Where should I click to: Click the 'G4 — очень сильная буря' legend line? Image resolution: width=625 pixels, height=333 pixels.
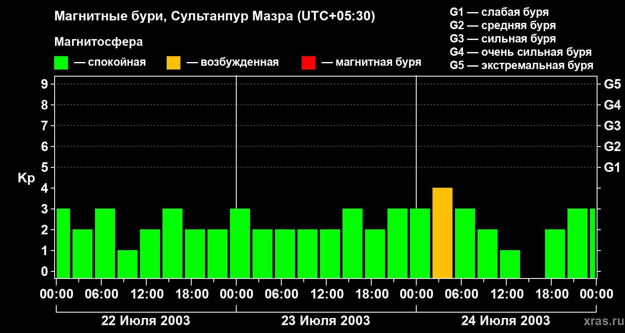(x=520, y=52)
